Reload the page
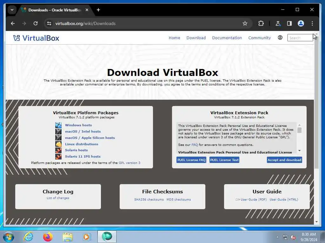The width and height of the screenshot is (325, 243). [36, 23]
